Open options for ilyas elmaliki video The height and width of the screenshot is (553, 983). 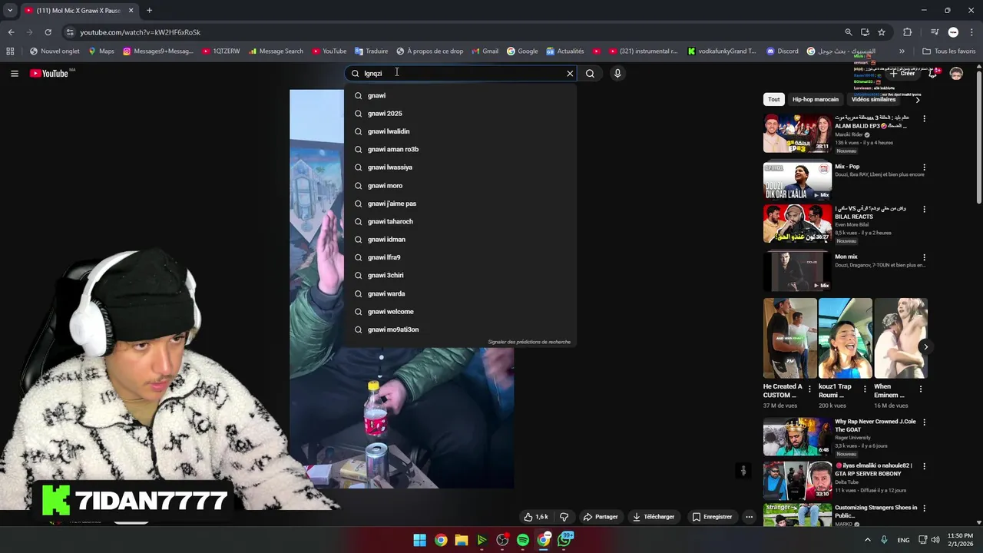(x=924, y=466)
